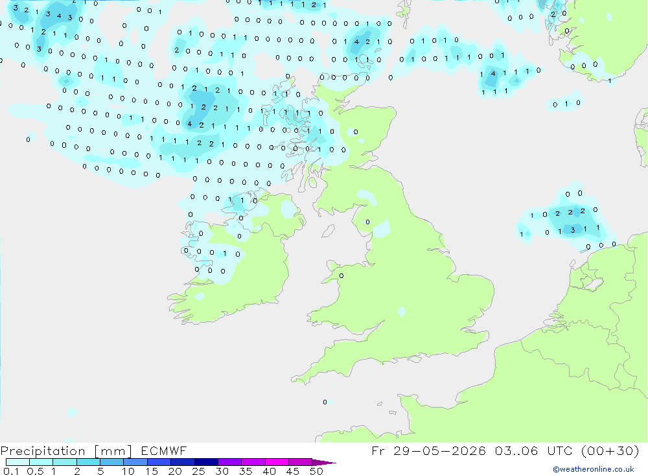Click the '3' value in North Sea patch
This screenshot has width=648, height=475.
573,230
